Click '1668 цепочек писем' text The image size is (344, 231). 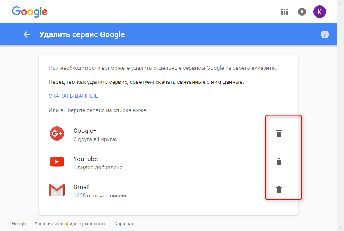point(100,195)
